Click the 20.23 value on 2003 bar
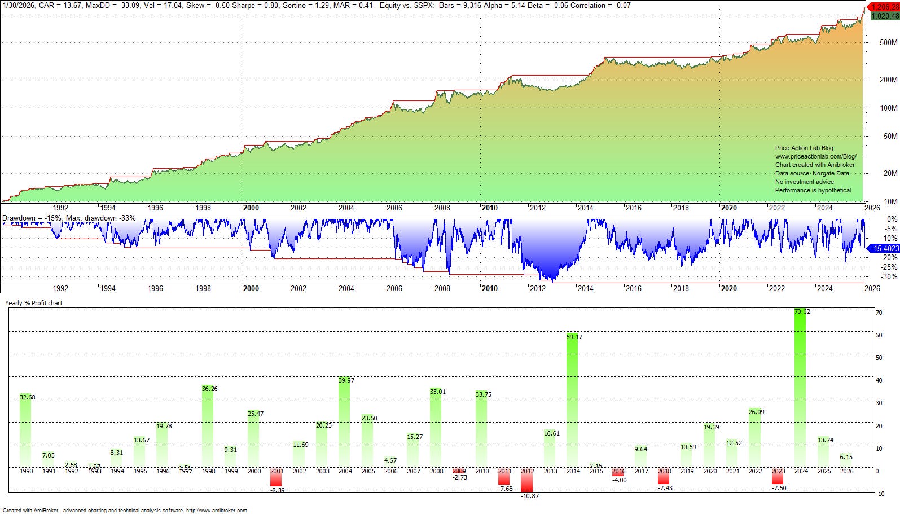900x514 pixels. 323,425
